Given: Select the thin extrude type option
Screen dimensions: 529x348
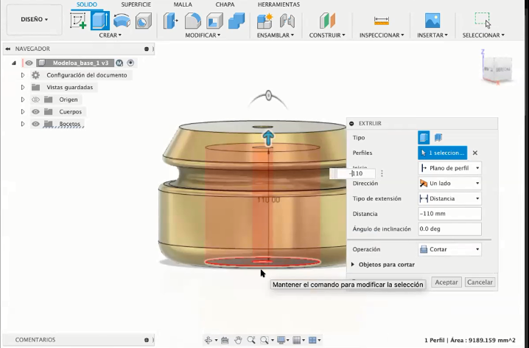Looking at the screenshot, I should click(x=438, y=137).
